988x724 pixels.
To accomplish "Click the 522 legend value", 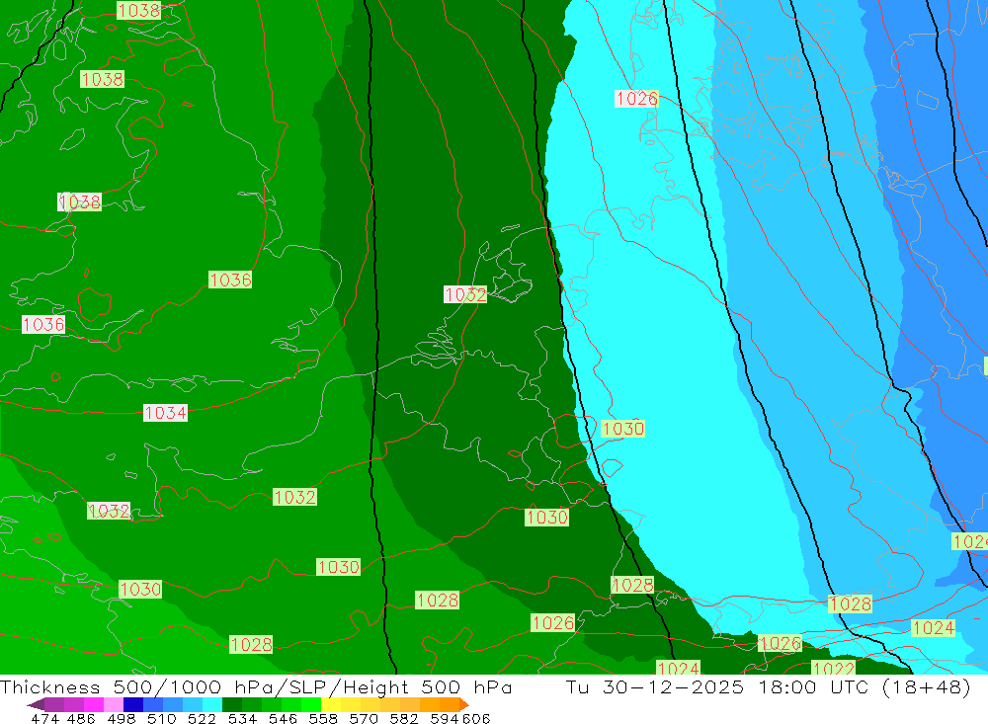I will (x=203, y=718).
